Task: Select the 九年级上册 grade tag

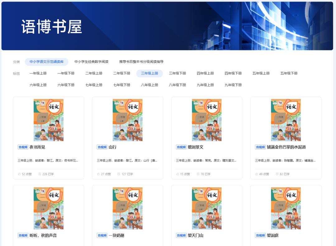Action: 205,84
